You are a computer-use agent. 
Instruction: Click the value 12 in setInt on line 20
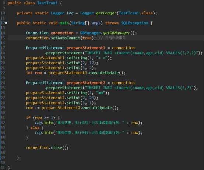91,63
